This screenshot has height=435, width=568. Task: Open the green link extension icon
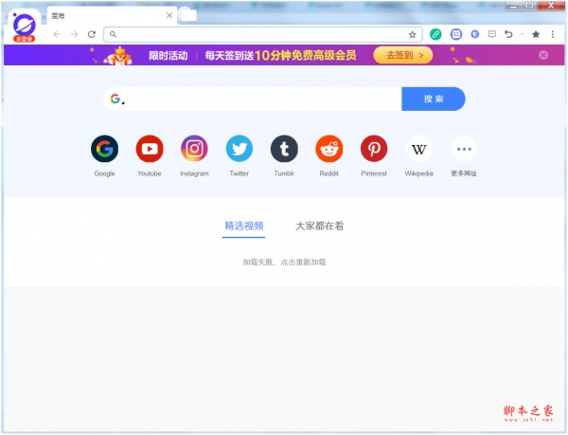435,34
